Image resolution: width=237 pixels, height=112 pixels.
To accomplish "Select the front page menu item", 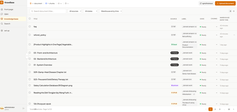I will coord(13,9).
